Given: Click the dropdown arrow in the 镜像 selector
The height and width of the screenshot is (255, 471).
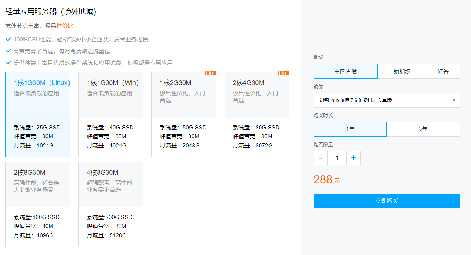Looking at the screenshot, I should click(454, 100).
